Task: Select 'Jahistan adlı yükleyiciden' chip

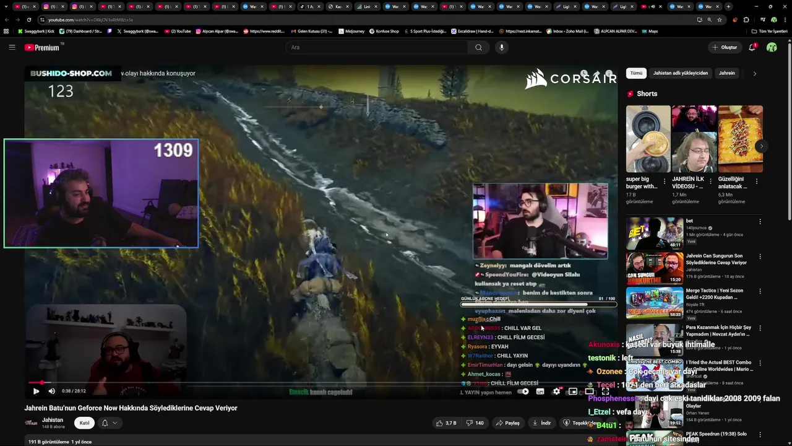Action: click(680, 73)
